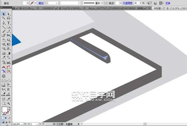Set paint mode to None
187x126 pixels.
pos(9,118)
